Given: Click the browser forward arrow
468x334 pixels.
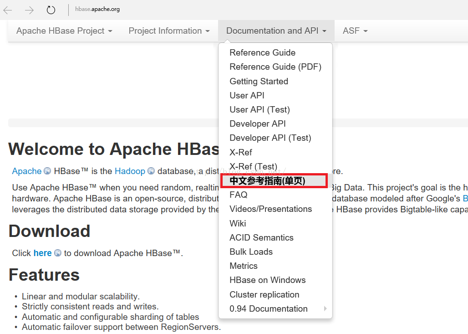Looking at the screenshot, I should 29,10.
